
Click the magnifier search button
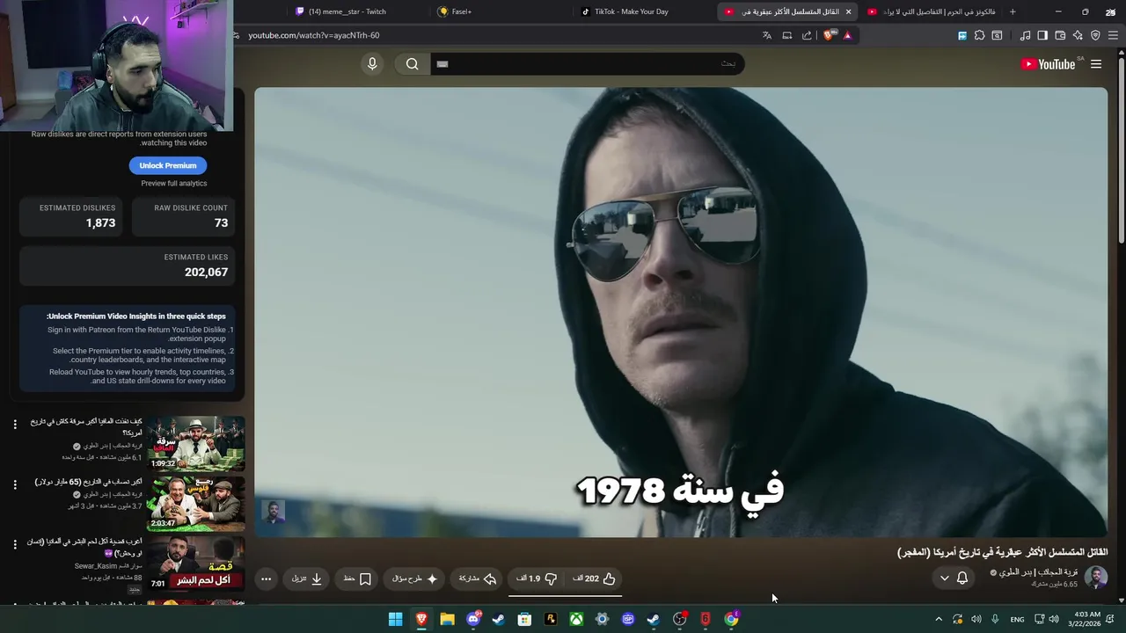[x=413, y=63]
